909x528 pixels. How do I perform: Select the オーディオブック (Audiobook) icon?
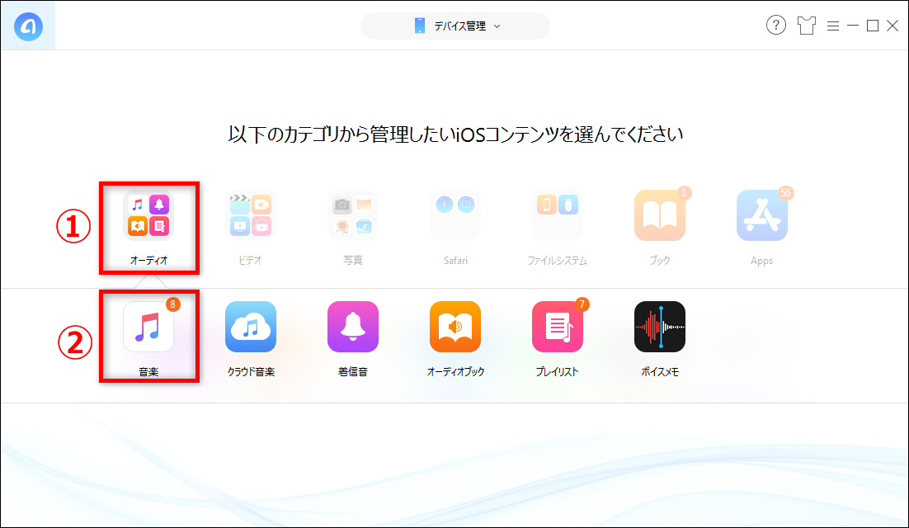coord(454,327)
